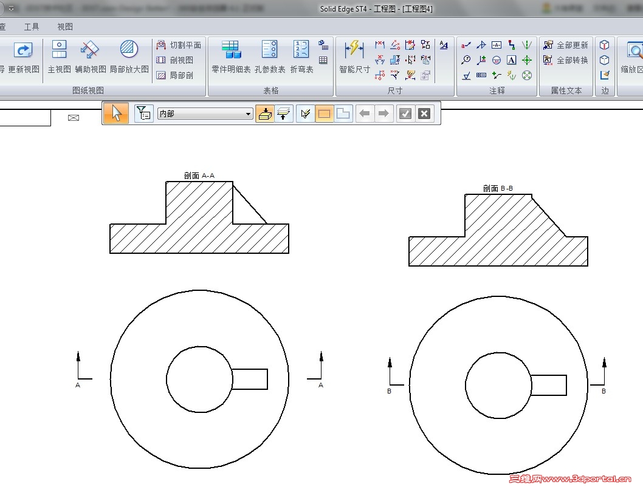Activate the 智能尺寸 smart dimension tool

point(354,57)
